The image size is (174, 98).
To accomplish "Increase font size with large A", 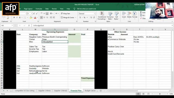I will pyautogui.click(x=34, y=14).
